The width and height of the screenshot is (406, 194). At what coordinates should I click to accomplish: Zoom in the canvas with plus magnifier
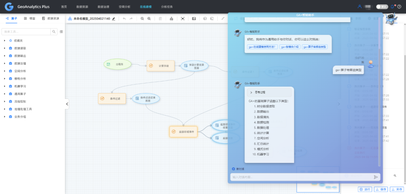click(x=149, y=19)
